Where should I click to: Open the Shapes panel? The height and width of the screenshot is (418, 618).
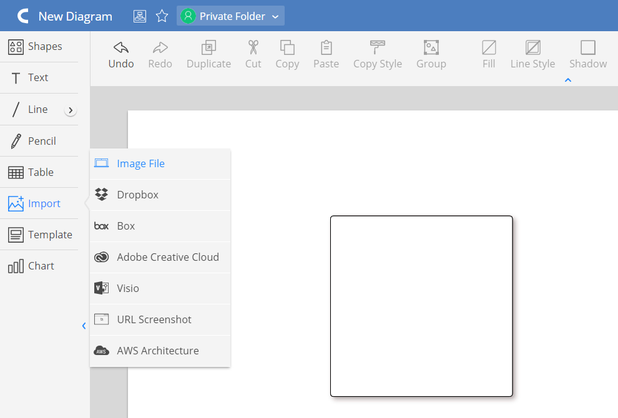point(39,47)
